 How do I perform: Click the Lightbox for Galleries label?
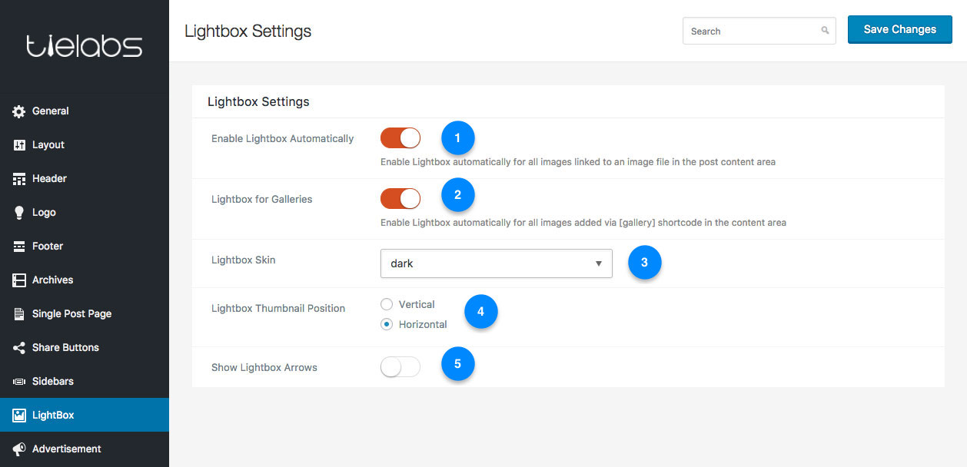(262, 200)
